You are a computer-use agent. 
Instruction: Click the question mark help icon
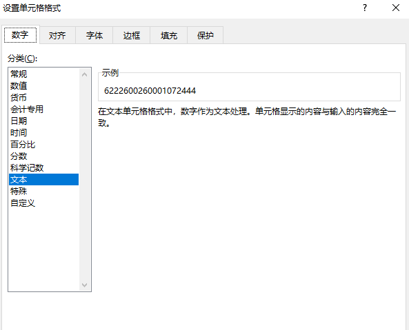(x=365, y=8)
